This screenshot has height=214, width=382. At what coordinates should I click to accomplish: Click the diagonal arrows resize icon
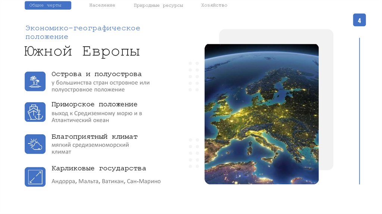[x=35, y=177]
